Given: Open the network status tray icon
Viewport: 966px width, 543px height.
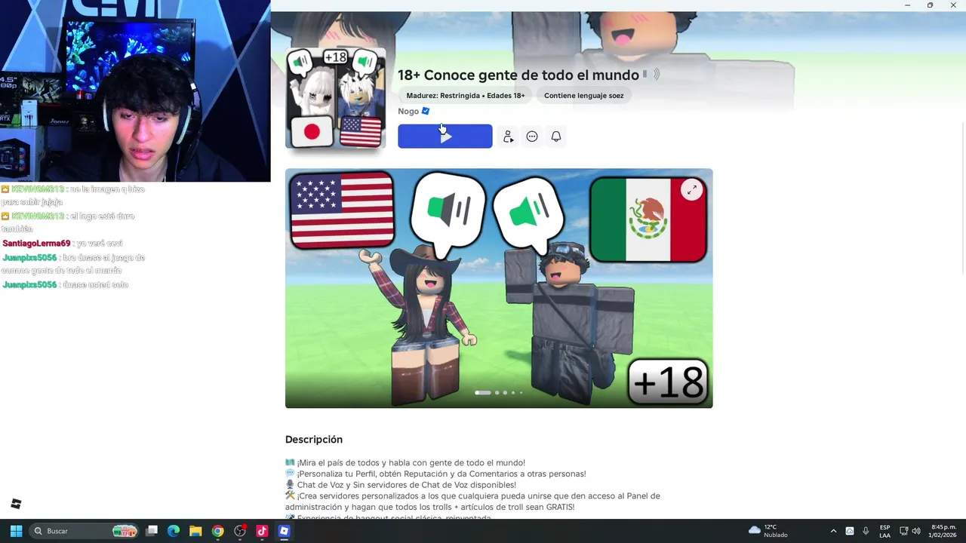Looking at the screenshot, I should pyautogui.click(x=903, y=531).
